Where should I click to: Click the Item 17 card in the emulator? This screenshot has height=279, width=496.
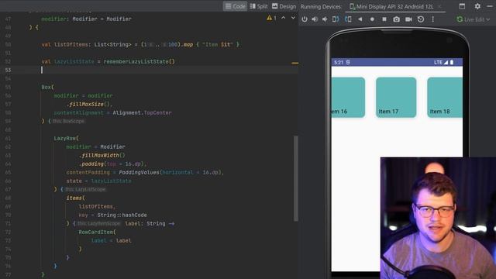396,97
